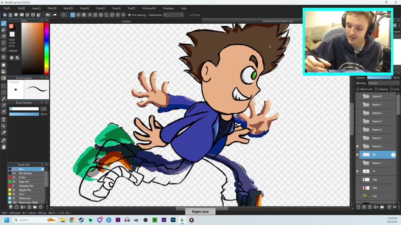Screen dimensions: 401x225
Task: Select the frame 5 folder layer
Action: [376, 121]
